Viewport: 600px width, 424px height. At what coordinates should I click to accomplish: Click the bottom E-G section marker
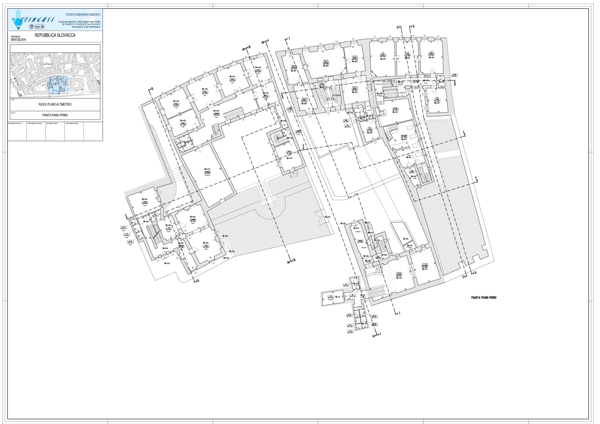pos(469,274)
